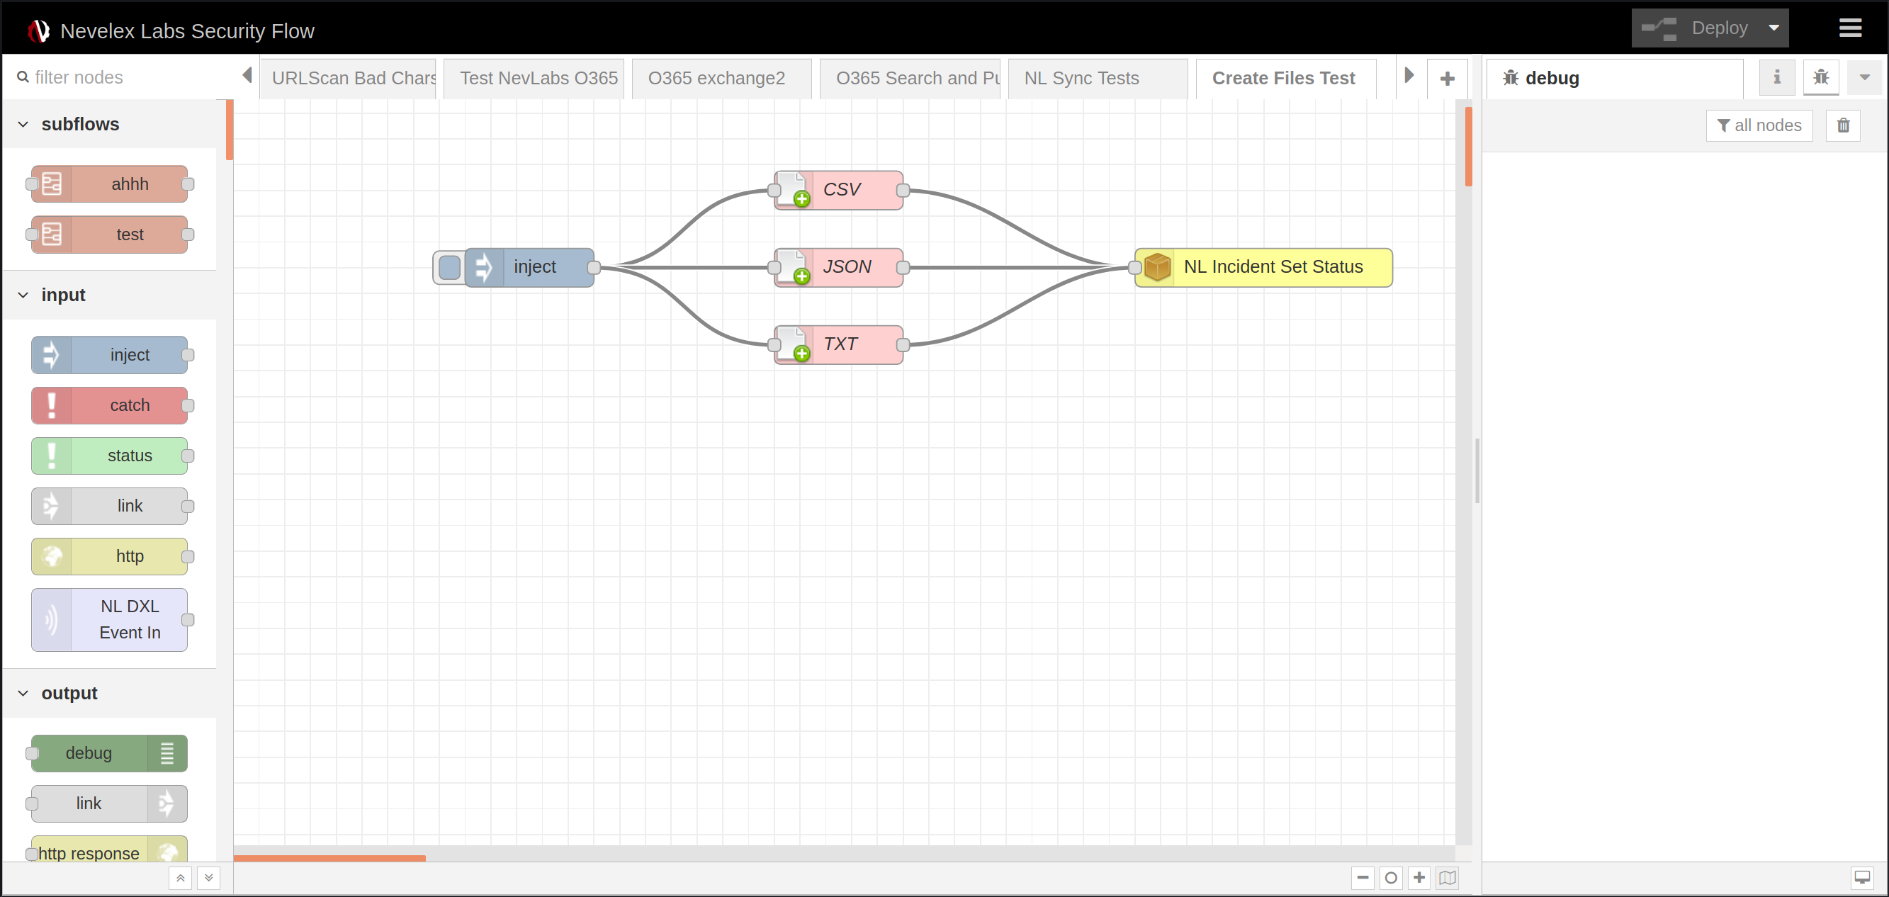Click the zoom in plus icon

point(1419,877)
